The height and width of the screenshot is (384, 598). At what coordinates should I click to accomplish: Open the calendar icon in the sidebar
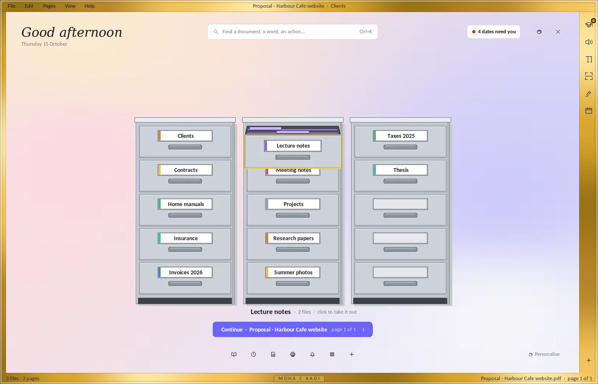point(589,111)
